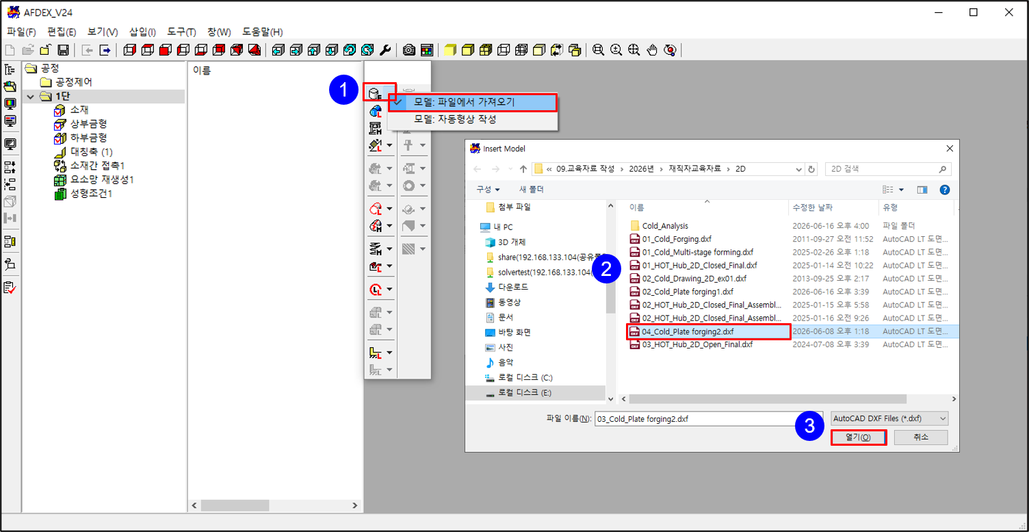Open dropdown arrow beside the pencil L palette icon

pos(389,145)
